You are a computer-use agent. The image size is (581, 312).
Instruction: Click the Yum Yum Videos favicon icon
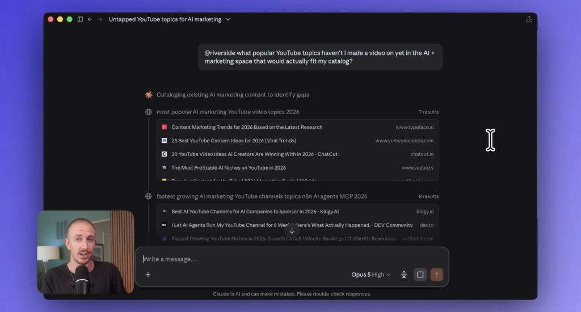point(164,141)
